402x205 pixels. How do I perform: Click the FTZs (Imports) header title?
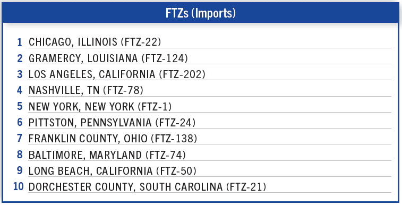[x=201, y=13]
